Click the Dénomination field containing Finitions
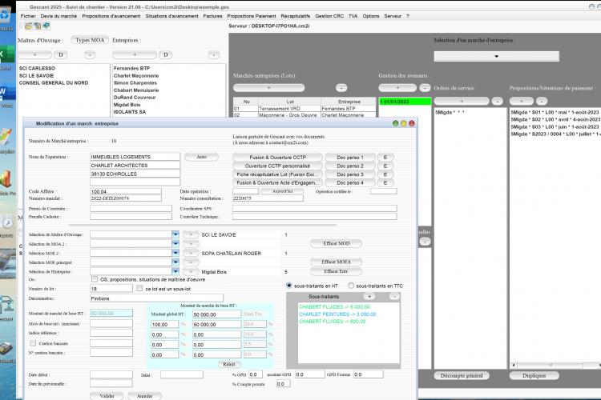 (x=156, y=298)
